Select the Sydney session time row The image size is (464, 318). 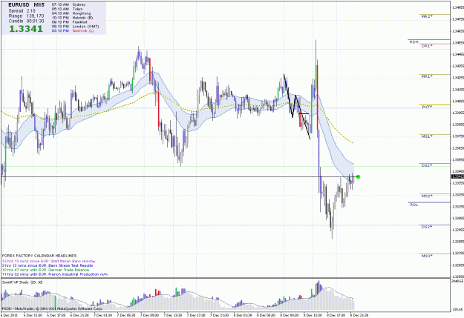coord(68,4)
